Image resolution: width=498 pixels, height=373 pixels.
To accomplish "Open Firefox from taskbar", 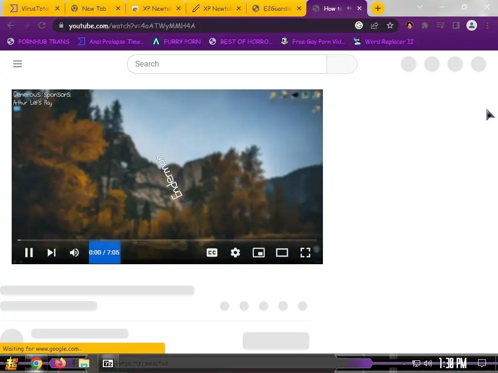I will pos(60,363).
